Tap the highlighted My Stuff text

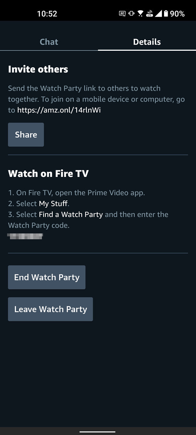(x=54, y=204)
